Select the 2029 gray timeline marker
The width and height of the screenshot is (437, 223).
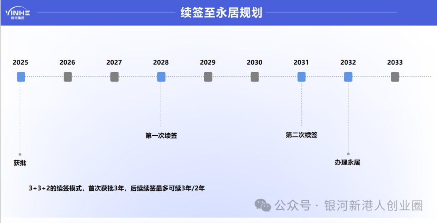(x=208, y=77)
